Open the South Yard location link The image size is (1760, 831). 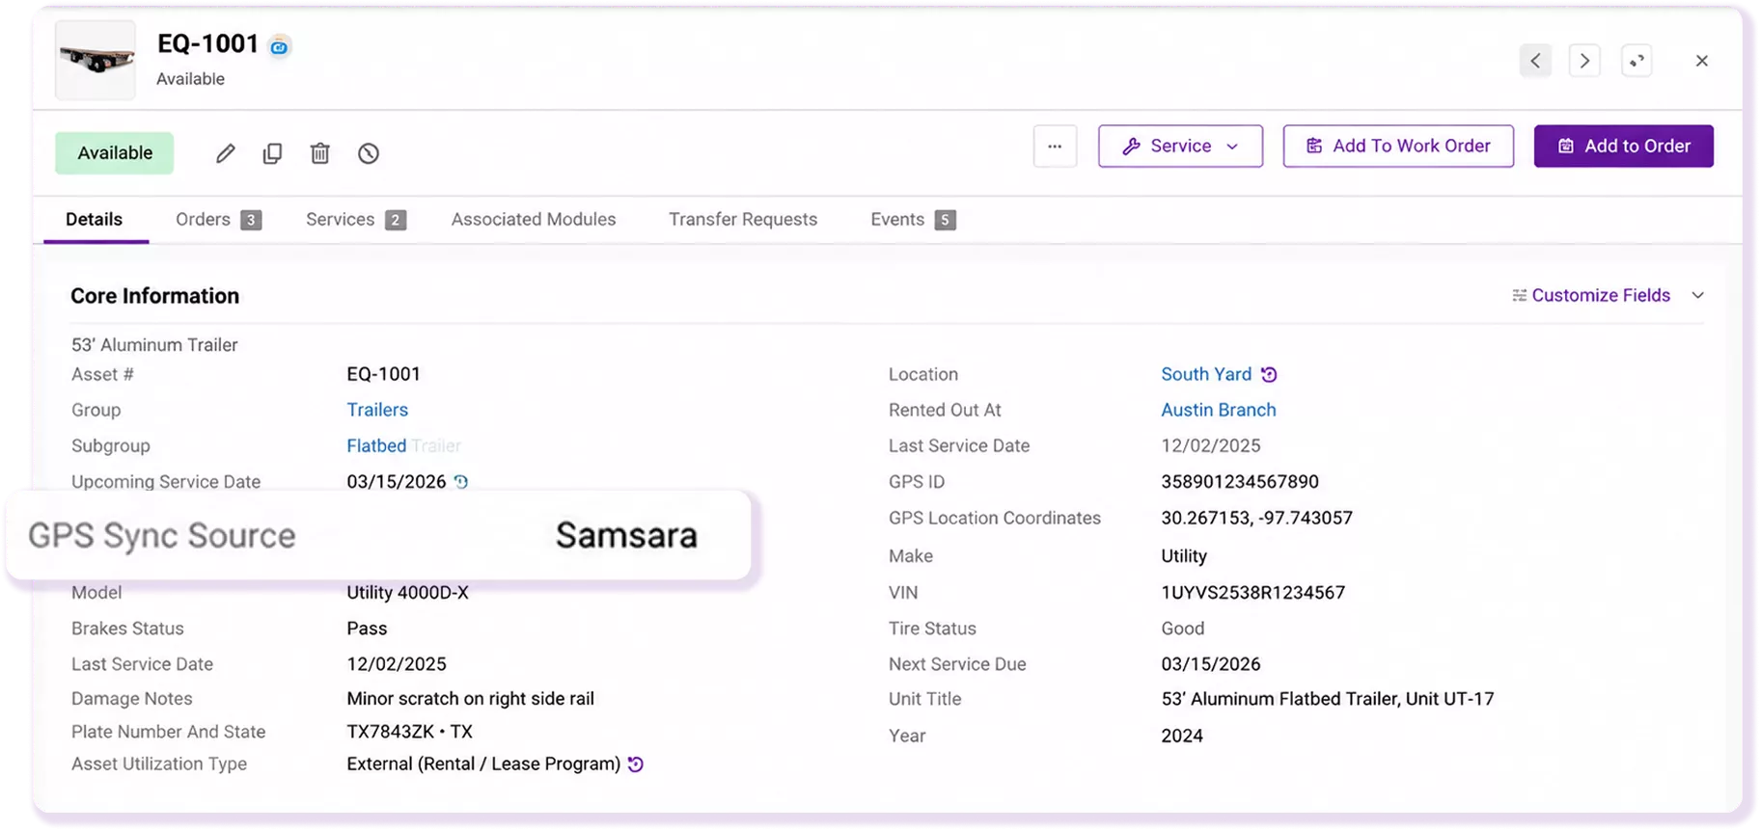coord(1206,374)
